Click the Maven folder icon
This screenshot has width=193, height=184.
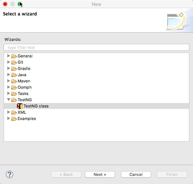(x=14, y=81)
